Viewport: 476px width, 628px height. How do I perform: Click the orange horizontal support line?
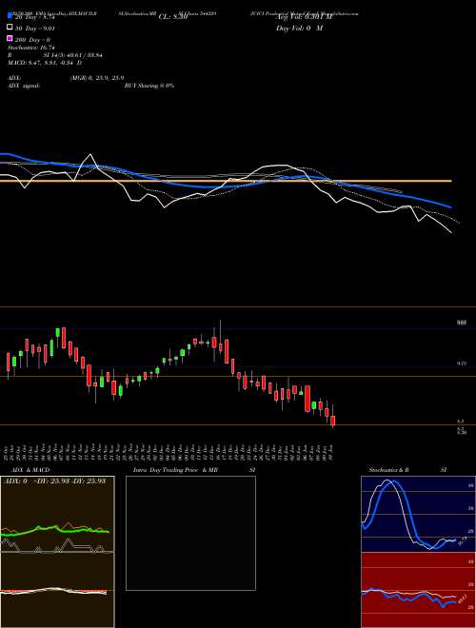[226, 181]
